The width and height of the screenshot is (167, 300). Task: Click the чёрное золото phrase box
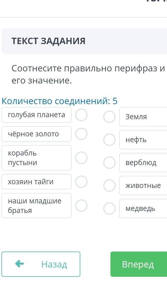[37, 134]
